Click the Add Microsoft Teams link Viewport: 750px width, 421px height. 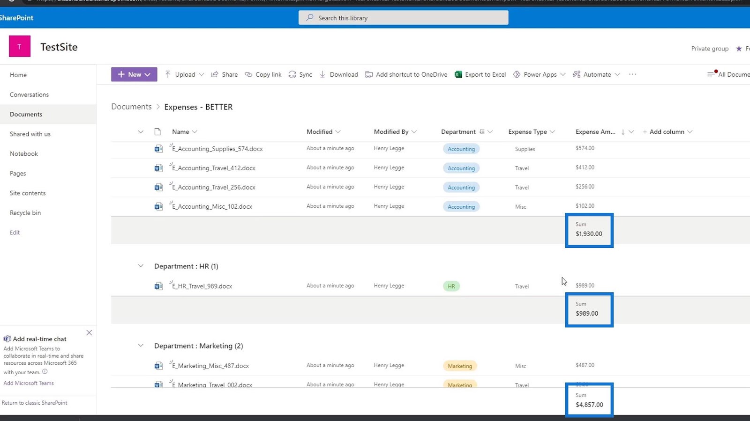(29, 383)
